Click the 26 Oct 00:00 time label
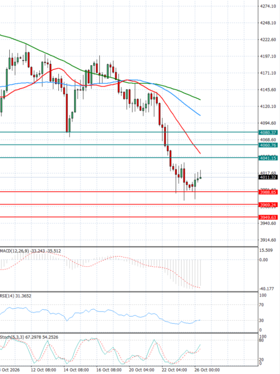Image resolution: width=280 pixels, height=374 pixels. click(207, 370)
